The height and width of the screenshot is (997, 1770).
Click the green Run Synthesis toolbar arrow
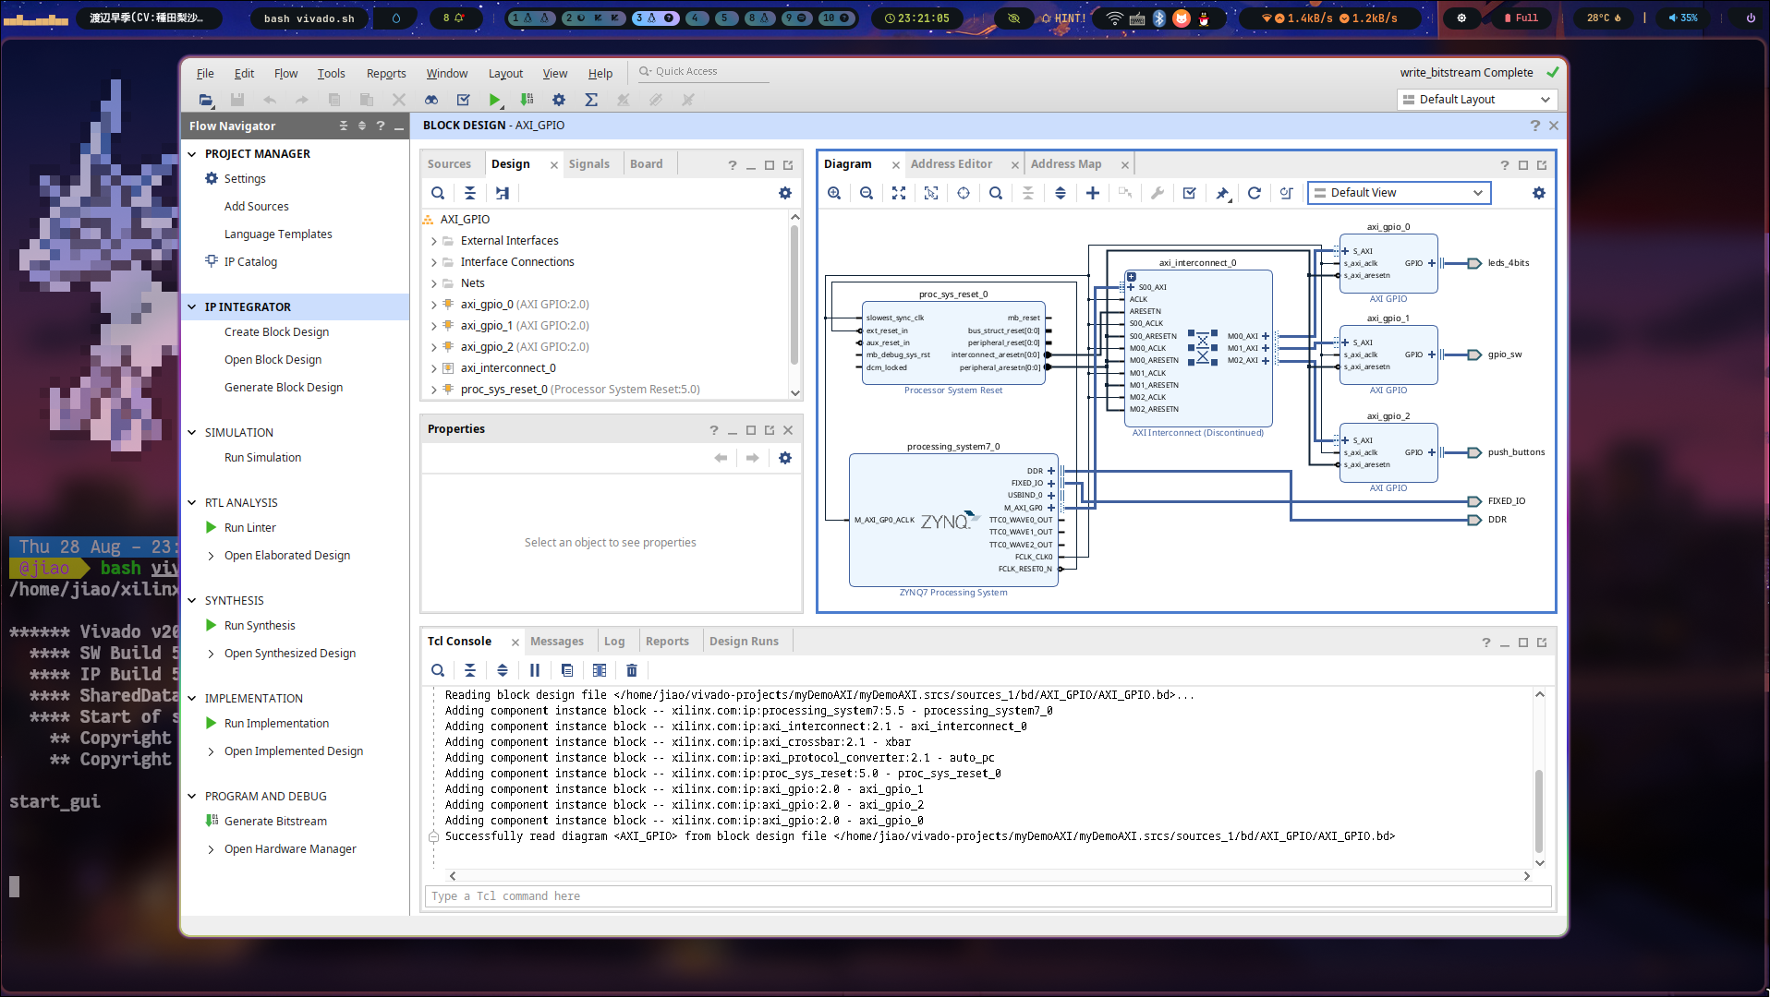tap(494, 100)
